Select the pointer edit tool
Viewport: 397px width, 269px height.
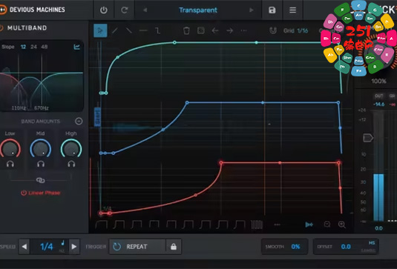(x=100, y=30)
